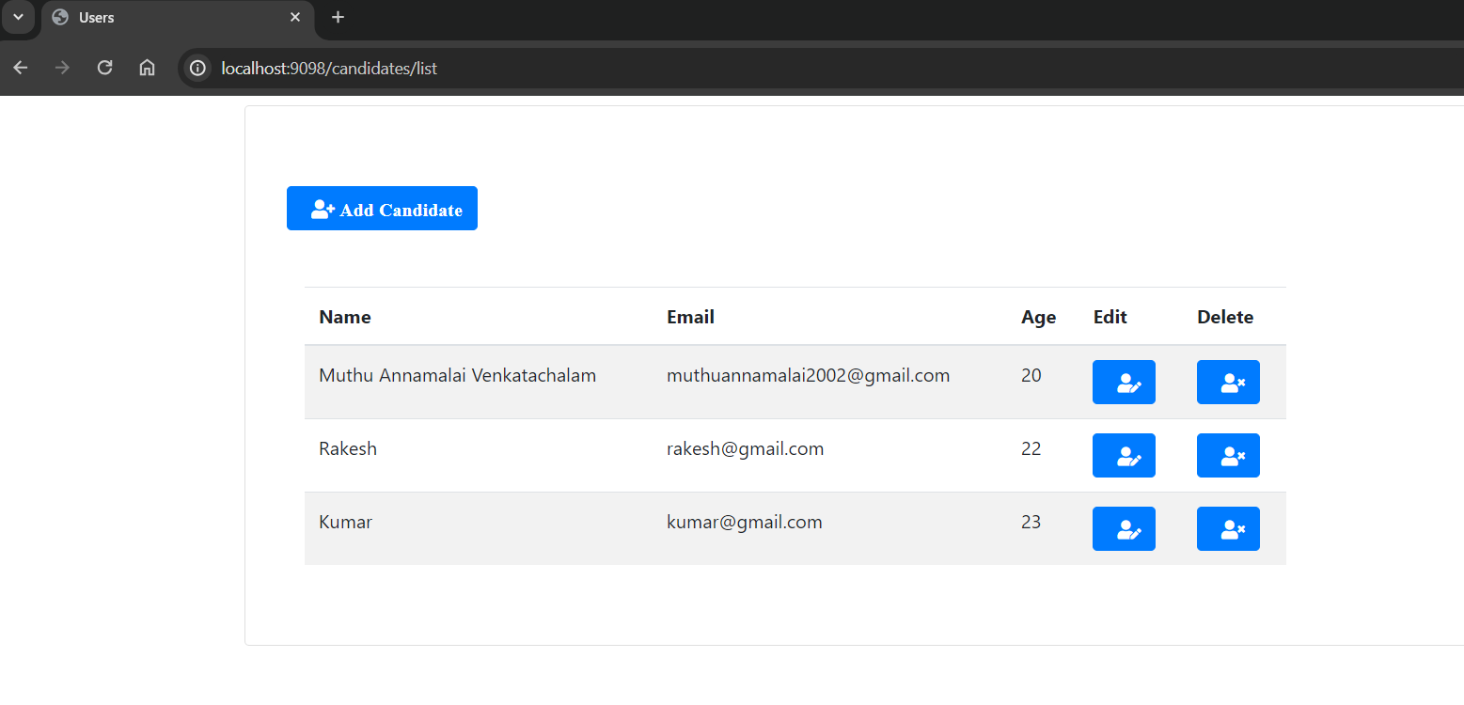Close the Users tab
This screenshot has width=1464, height=705.
[x=295, y=17]
